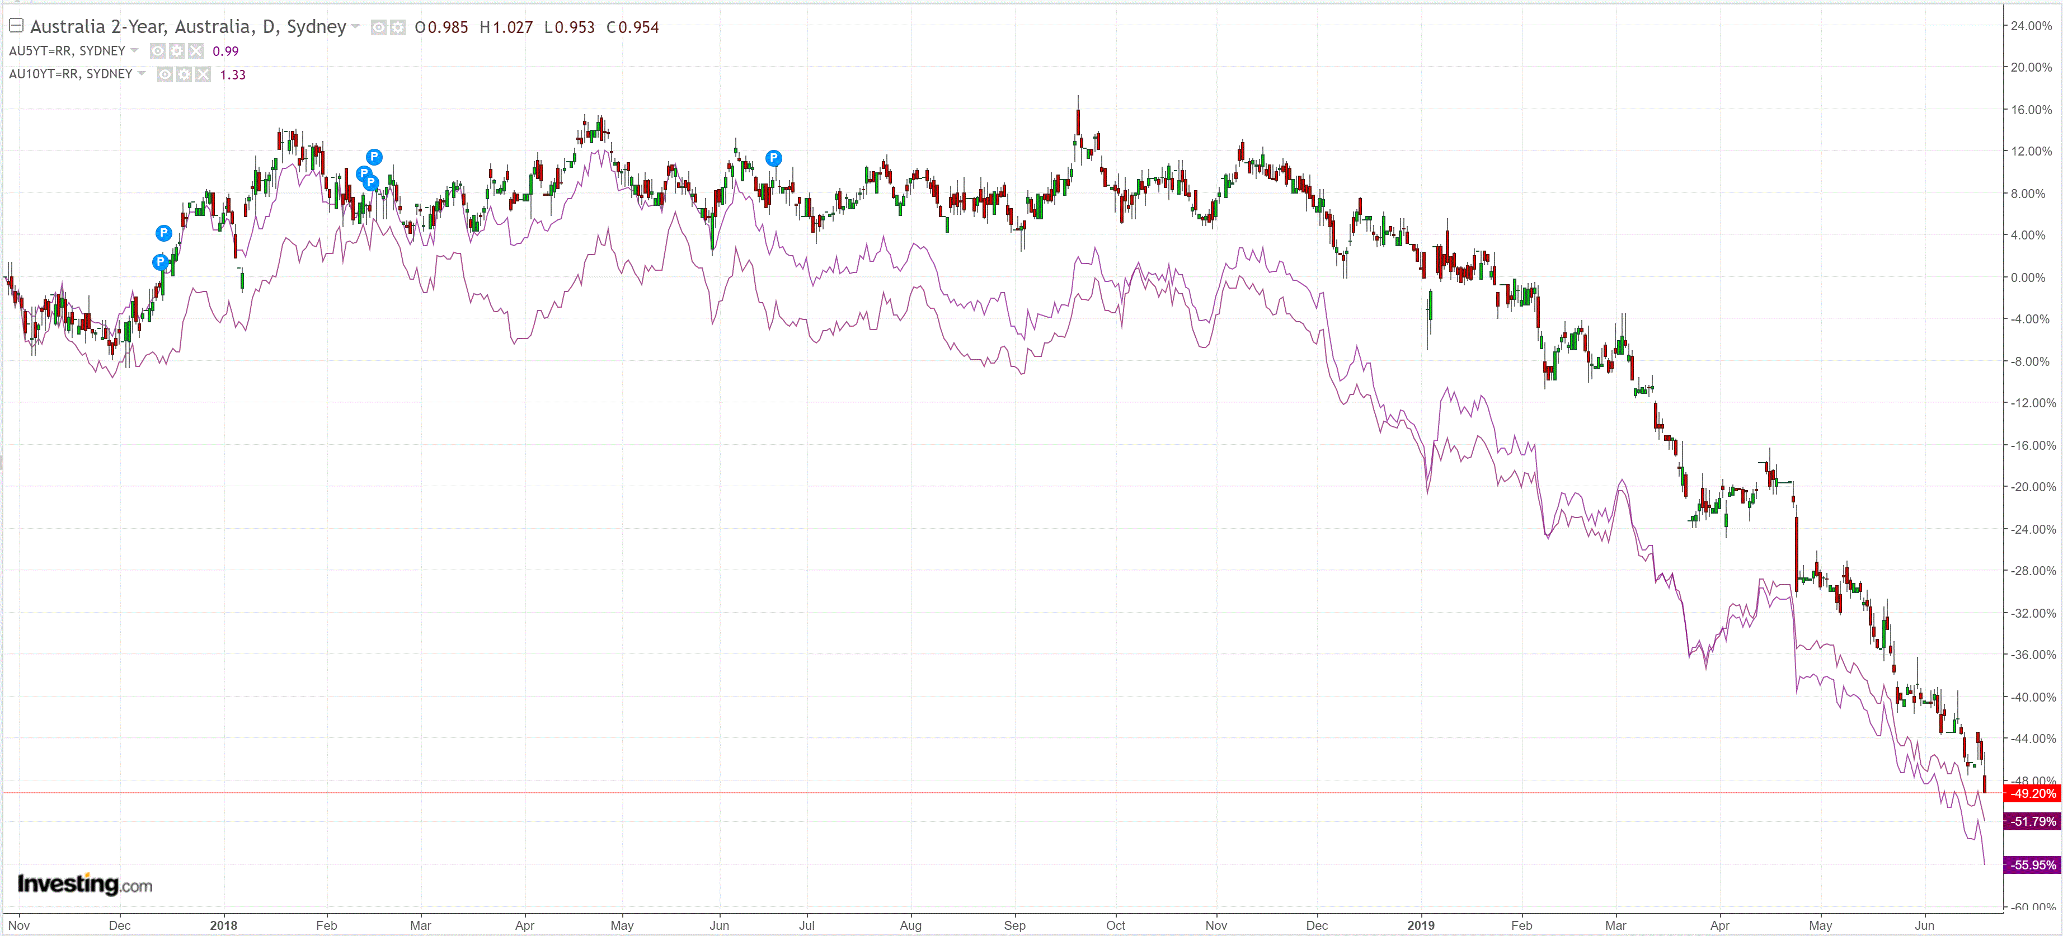
Task: Toggle visibility of the Australia 2-Year series
Action: pos(378,28)
